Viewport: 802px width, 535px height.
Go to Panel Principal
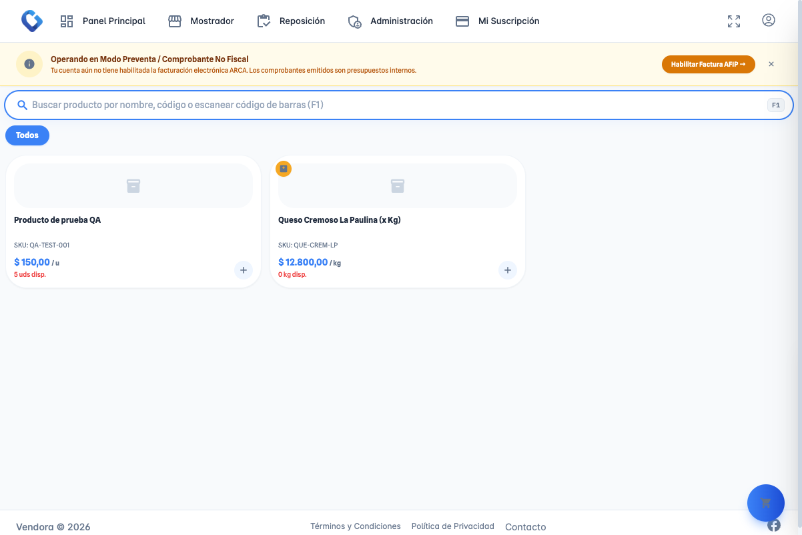click(x=103, y=21)
